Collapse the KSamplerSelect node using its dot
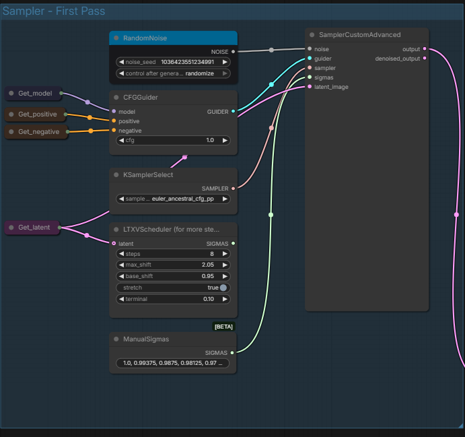 [116, 175]
